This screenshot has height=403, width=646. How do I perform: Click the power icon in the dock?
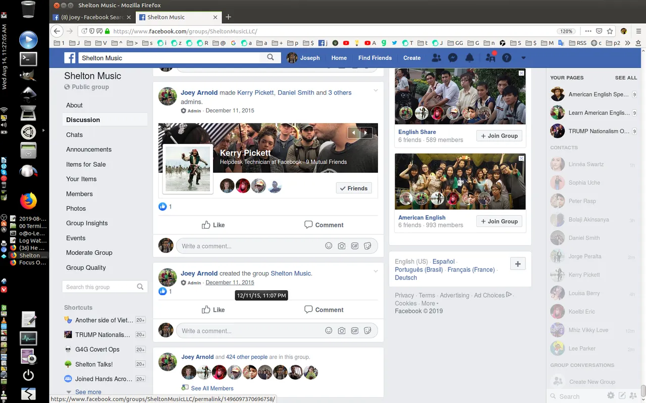[28, 375]
